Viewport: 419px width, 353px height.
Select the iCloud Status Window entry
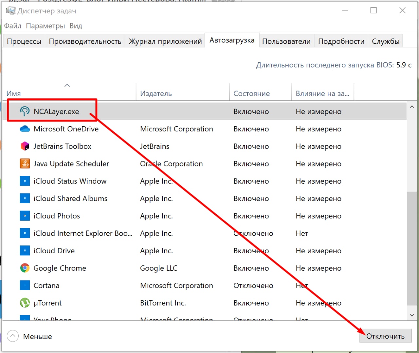click(x=70, y=181)
